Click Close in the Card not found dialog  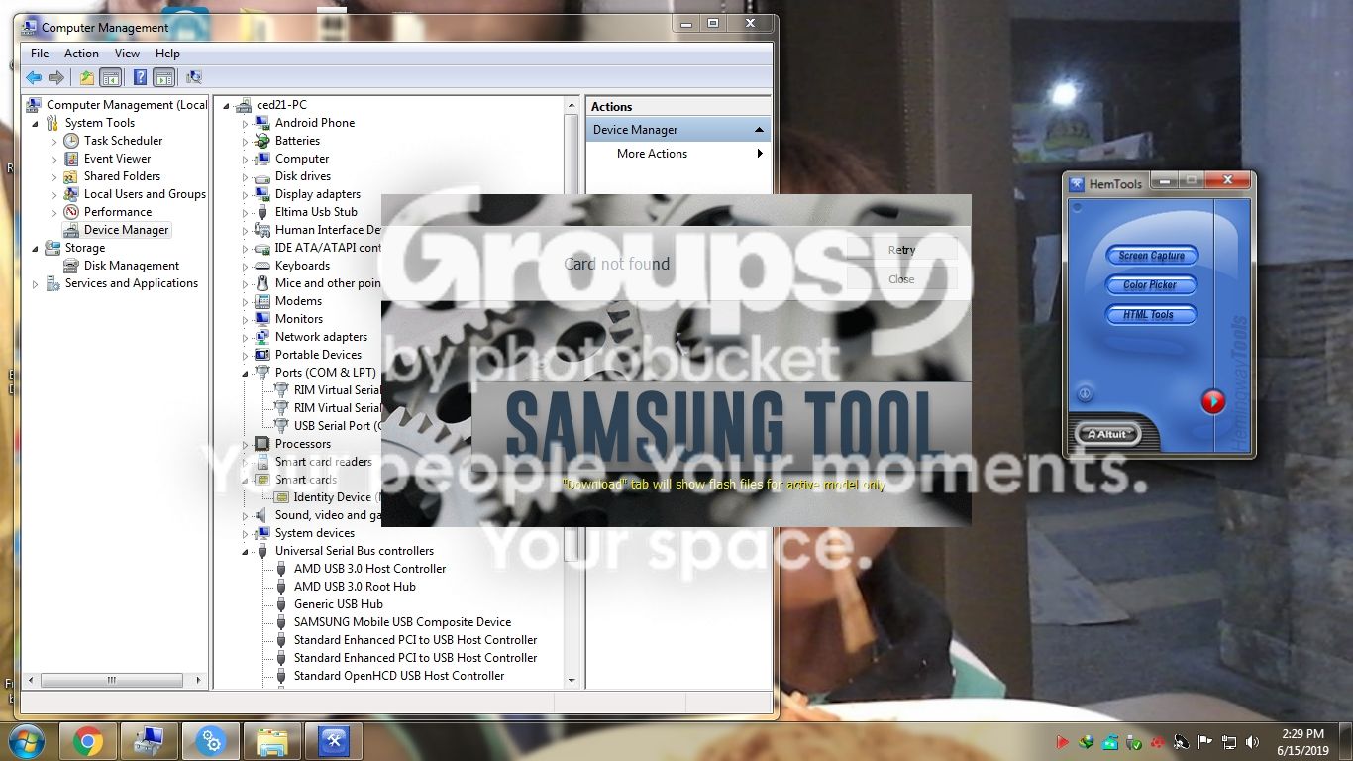tap(901, 279)
